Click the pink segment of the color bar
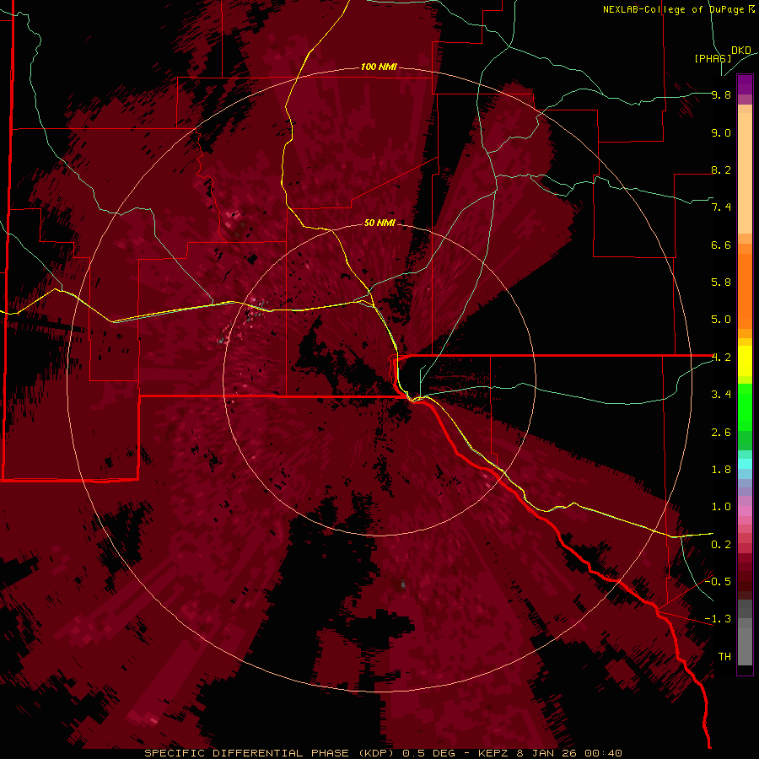The image size is (759, 759). tap(745, 511)
